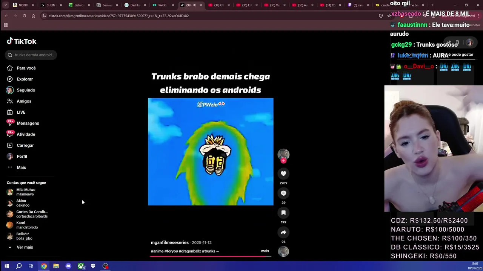This screenshot has height=271, width=483.
Task: Open OBS Studio from the taskbar
Action: coord(105,266)
